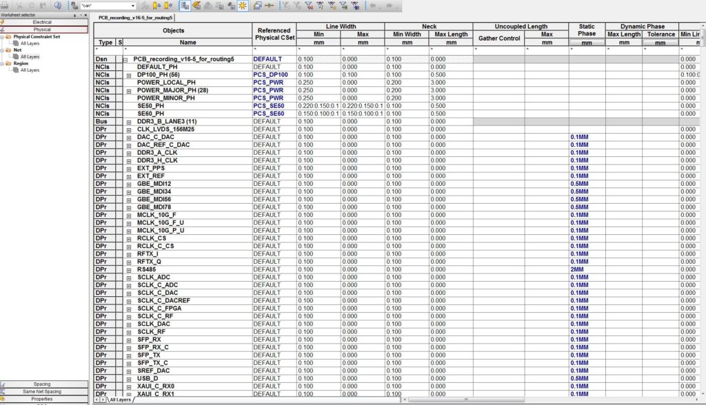The width and height of the screenshot is (706, 405).
Task: Click the overlapping windows toolbar icon
Action: point(256,6)
